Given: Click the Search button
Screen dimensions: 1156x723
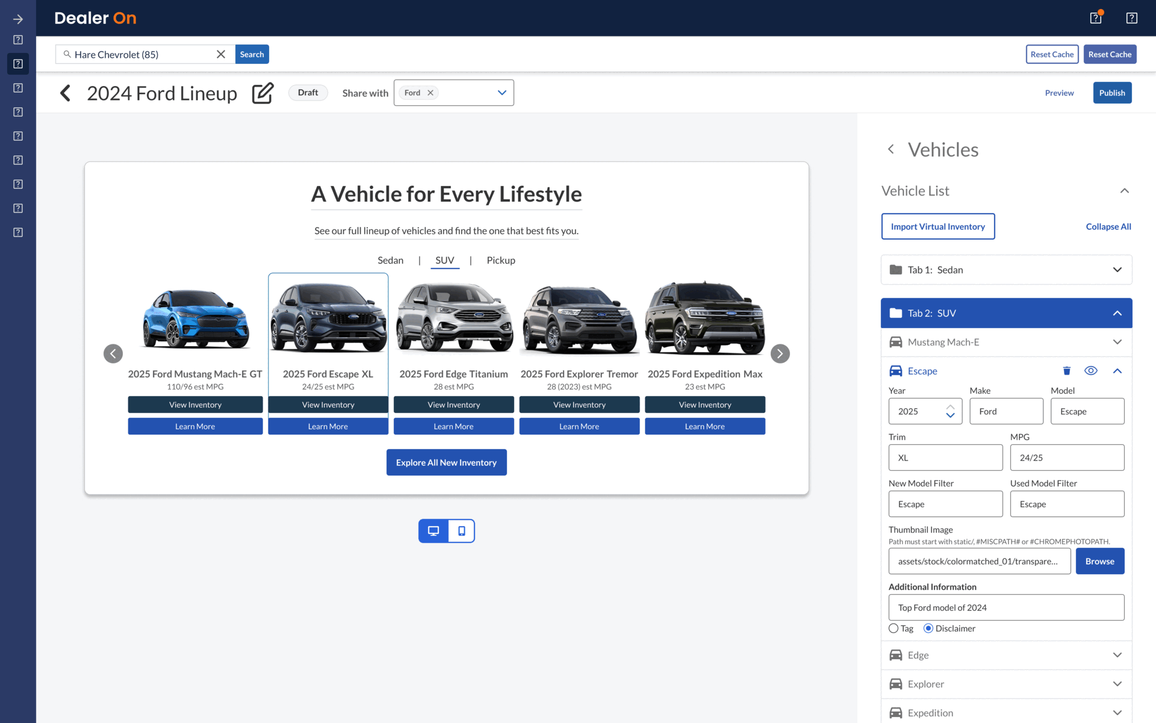Looking at the screenshot, I should tap(252, 54).
